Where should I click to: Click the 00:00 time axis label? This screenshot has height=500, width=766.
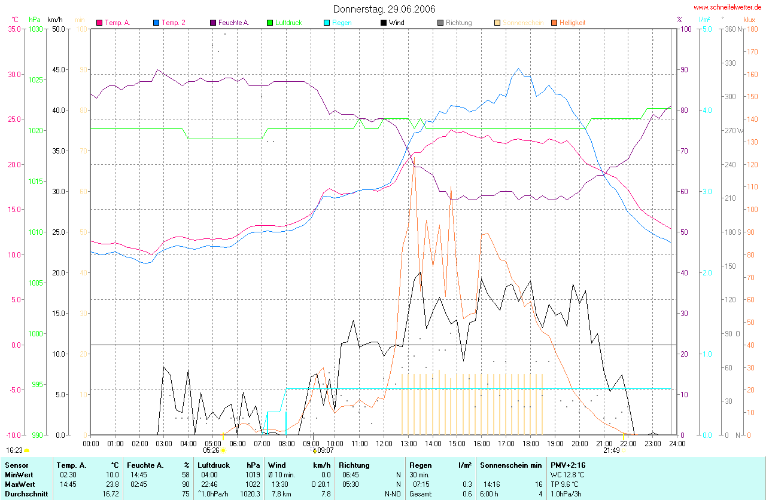(x=91, y=443)
